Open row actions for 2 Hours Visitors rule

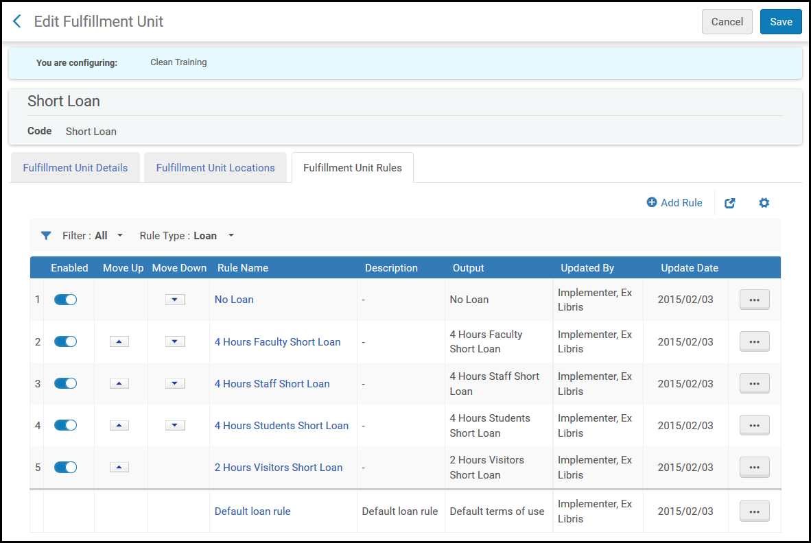754,467
